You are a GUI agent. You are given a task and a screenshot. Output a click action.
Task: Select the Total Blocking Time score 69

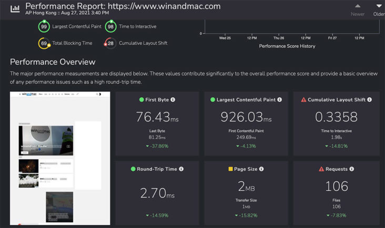[44, 43]
